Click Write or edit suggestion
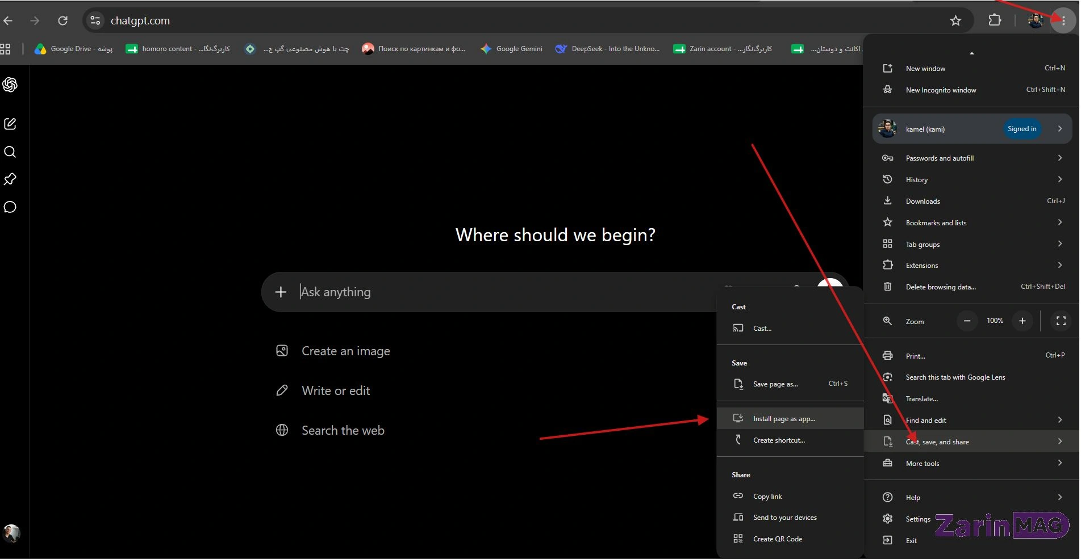The height and width of the screenshot is (559, 1081). coord(323,390)
